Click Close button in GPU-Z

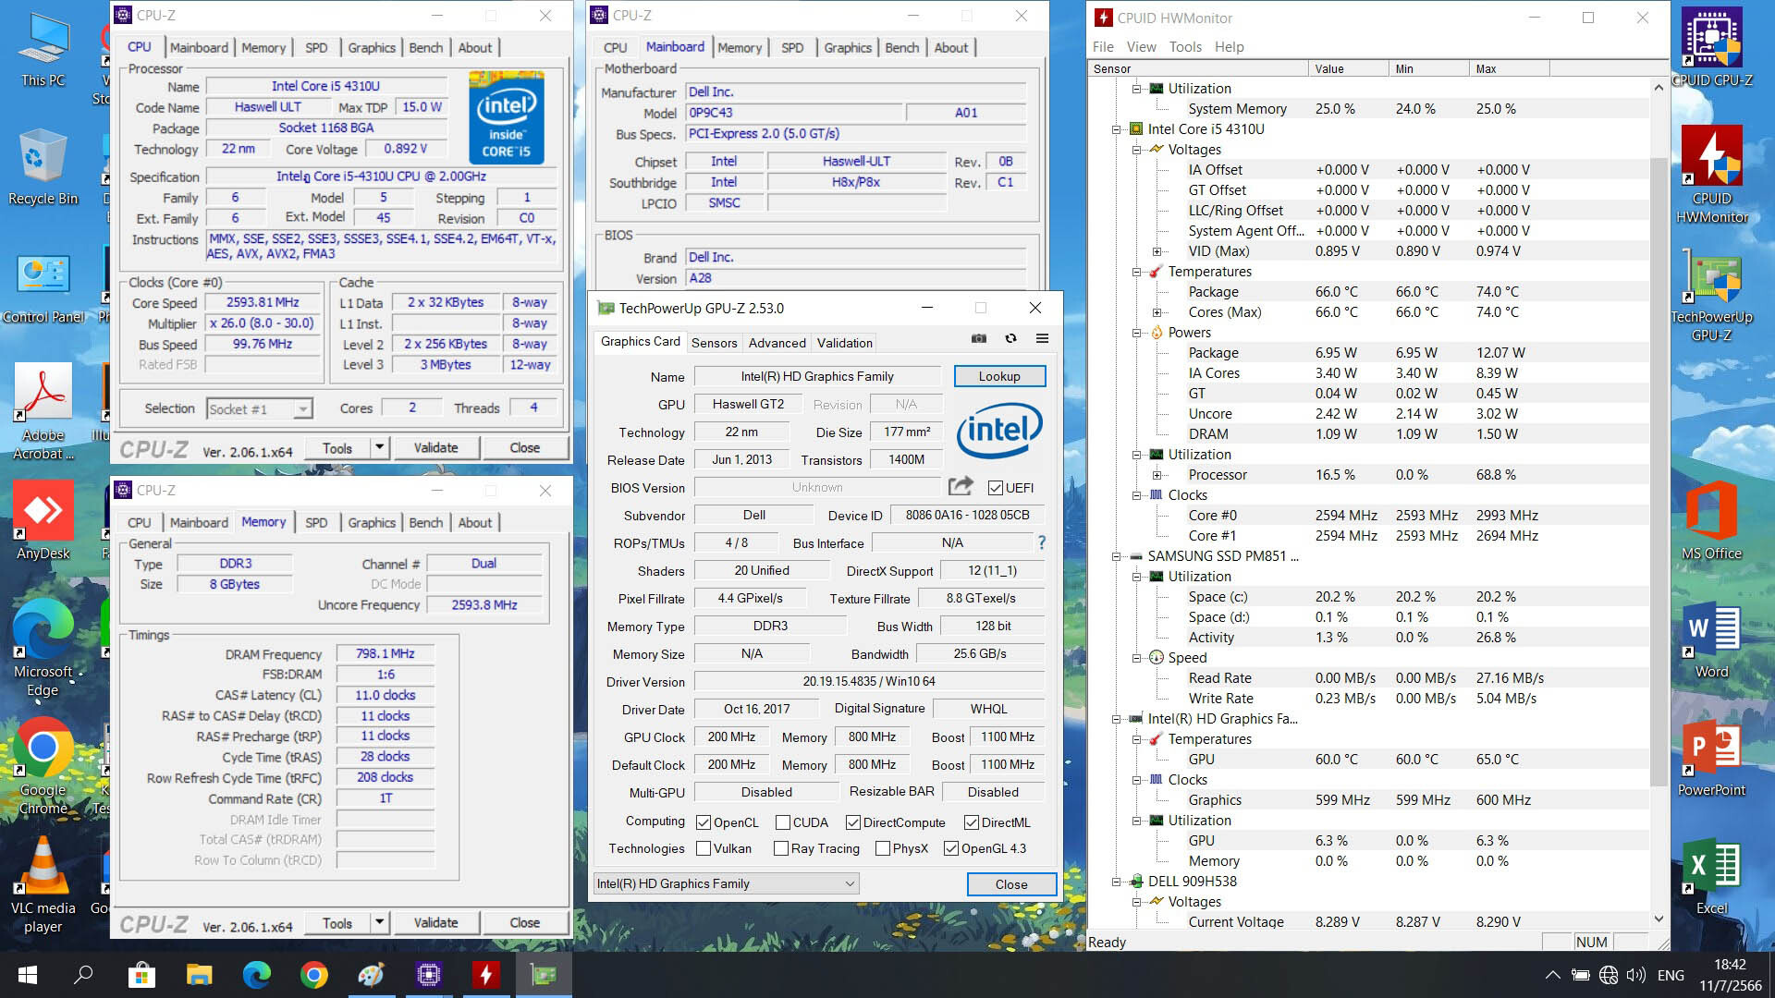tap(1011, 884)
